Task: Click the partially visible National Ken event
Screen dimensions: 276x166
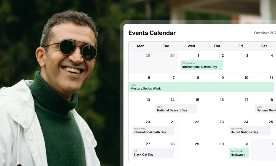Action: tap(265, 108)
